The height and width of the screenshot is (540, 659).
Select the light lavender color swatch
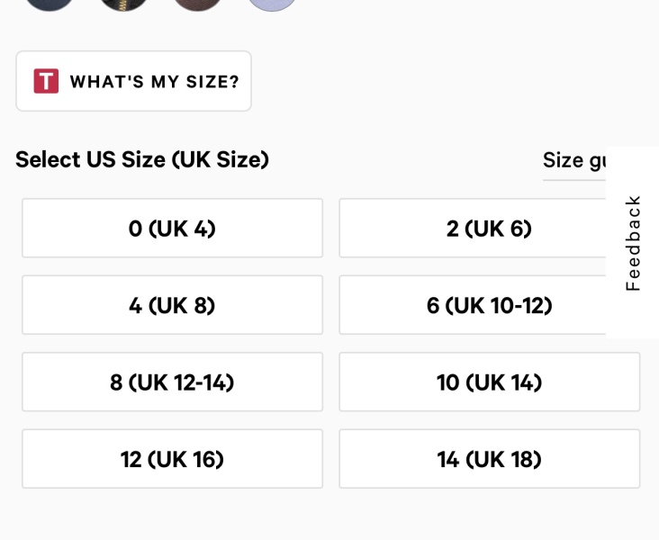point(272,3)
